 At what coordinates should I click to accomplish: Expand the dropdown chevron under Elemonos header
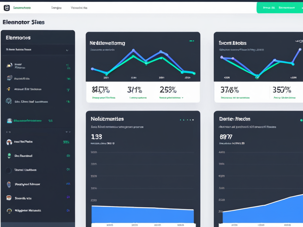[67, 50]
